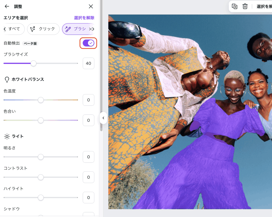The height and width of the screenshot is (217, 272).
Task: Click the ブラシサイズ value field showing 40
Action: pyautogui.click(x=88, y=63)
